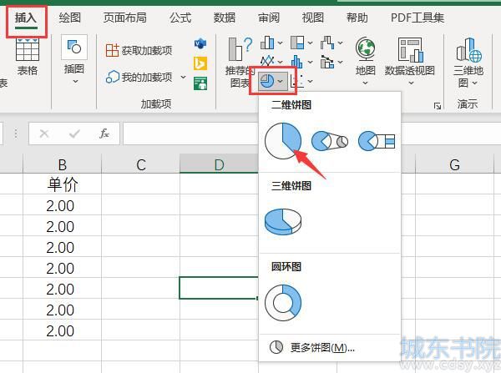Open the 数据 tab
The image size is (501, 373).
[x=225, y=18]
